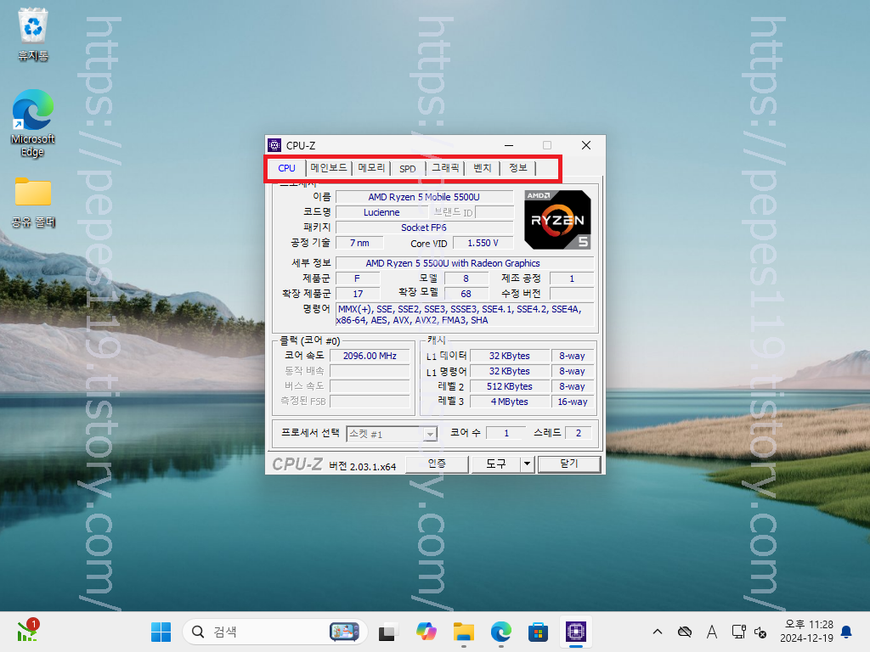Click the Core VID value 1.550 V
Viewport: 870px width, 652px height.
point(483,243)
